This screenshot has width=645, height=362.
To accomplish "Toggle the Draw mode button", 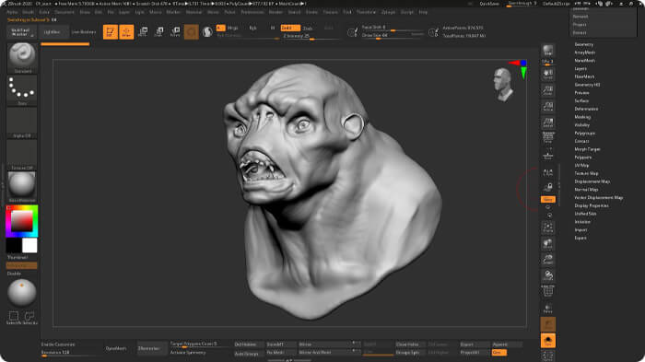I will pos(127,32).
